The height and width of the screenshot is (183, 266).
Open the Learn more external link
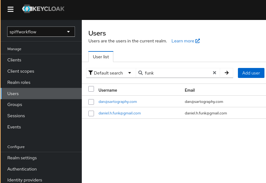185,41
